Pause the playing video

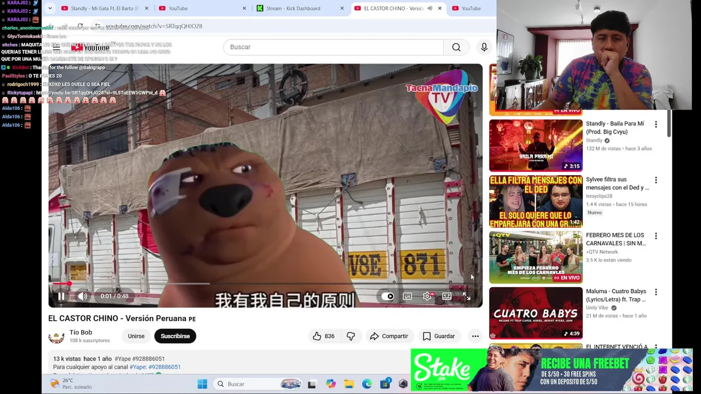click(61, 296)
